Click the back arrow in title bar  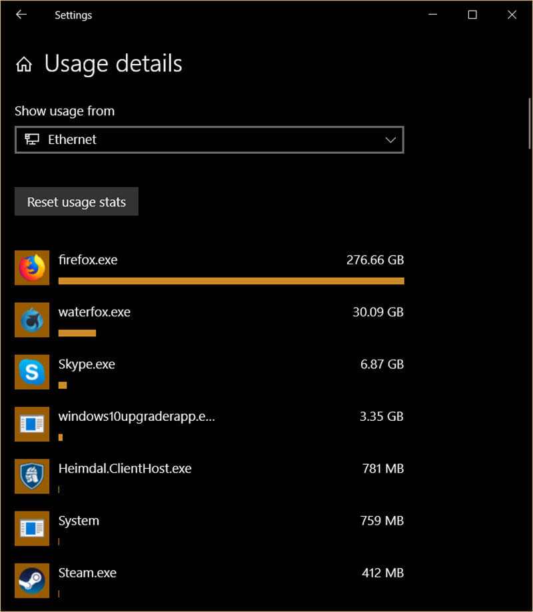tap(21, 15)
